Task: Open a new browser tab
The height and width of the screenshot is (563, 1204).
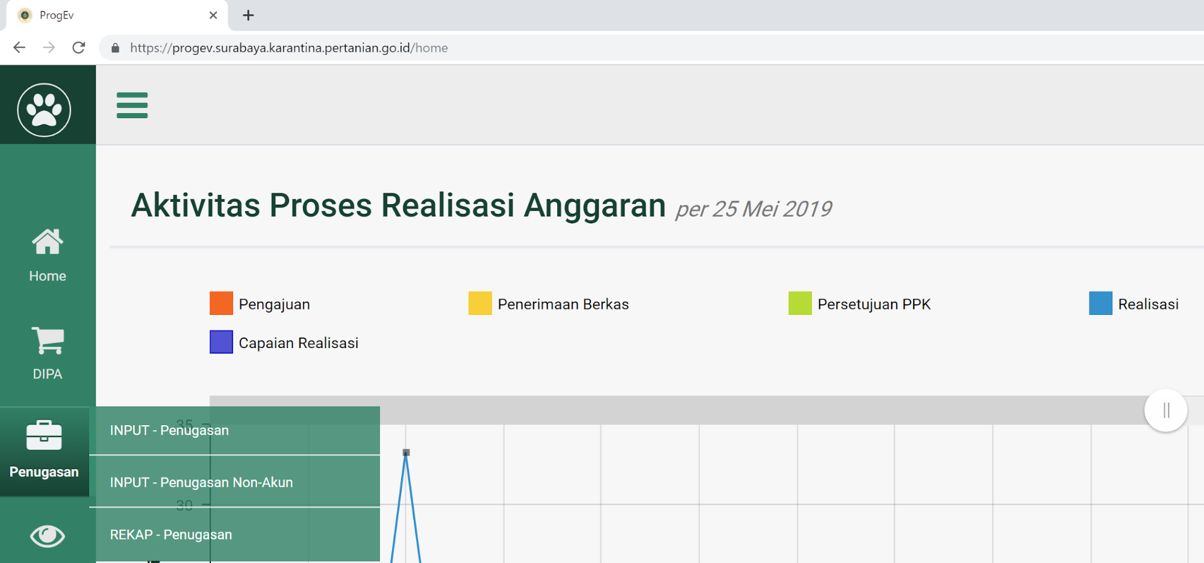Action: pyautogui.click(x=248, y=15)
